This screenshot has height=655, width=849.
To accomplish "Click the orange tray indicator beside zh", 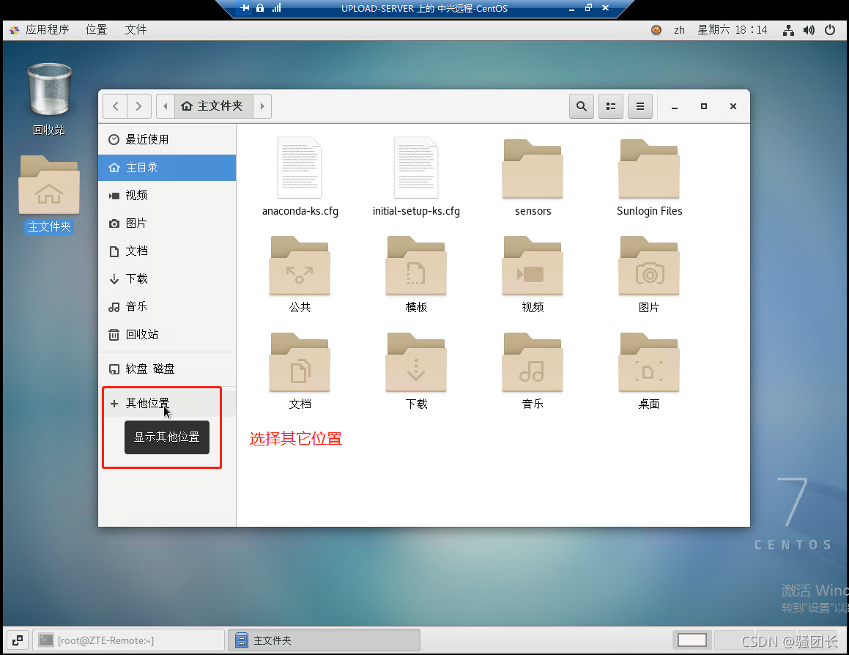I will [x=656, y=30].
